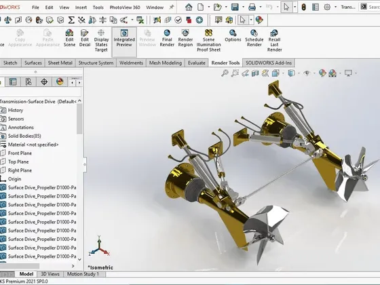
Task: Open the Insert menu
Action: [81, 7]
